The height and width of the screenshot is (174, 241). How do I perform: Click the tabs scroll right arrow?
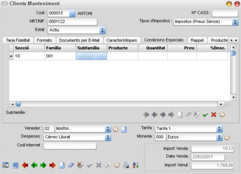coord(236,40)
